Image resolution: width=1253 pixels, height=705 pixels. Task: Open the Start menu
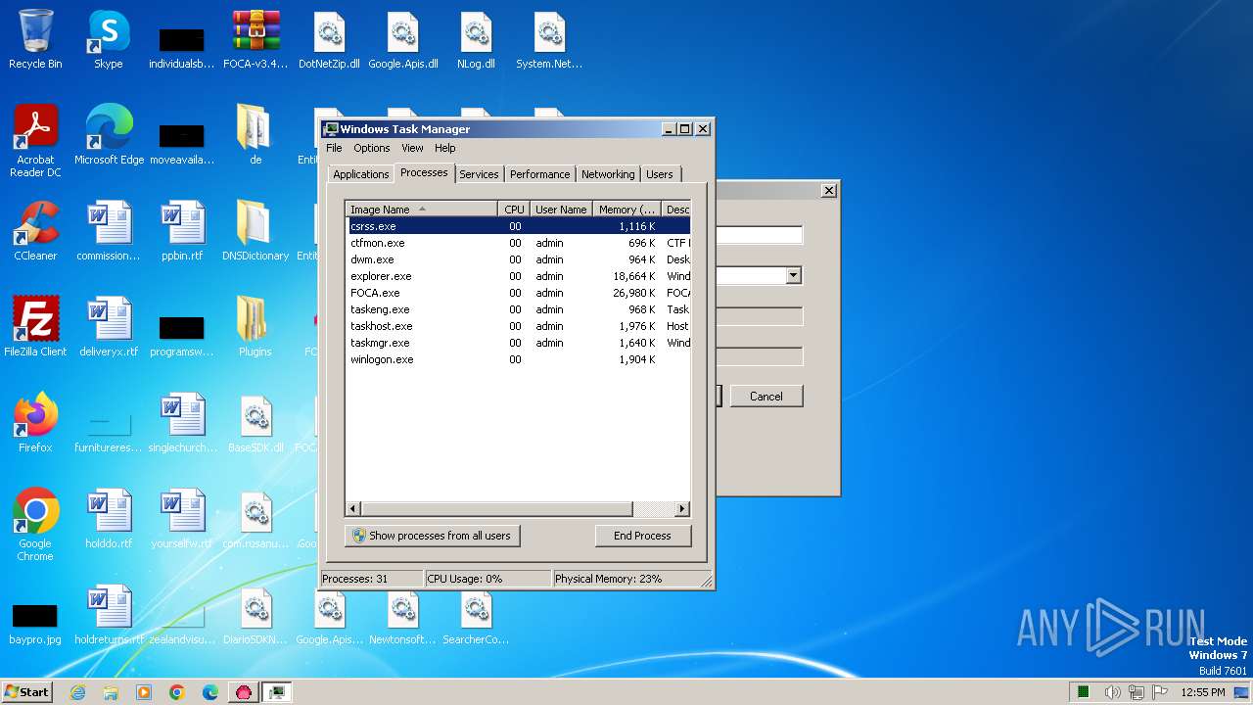26,691
